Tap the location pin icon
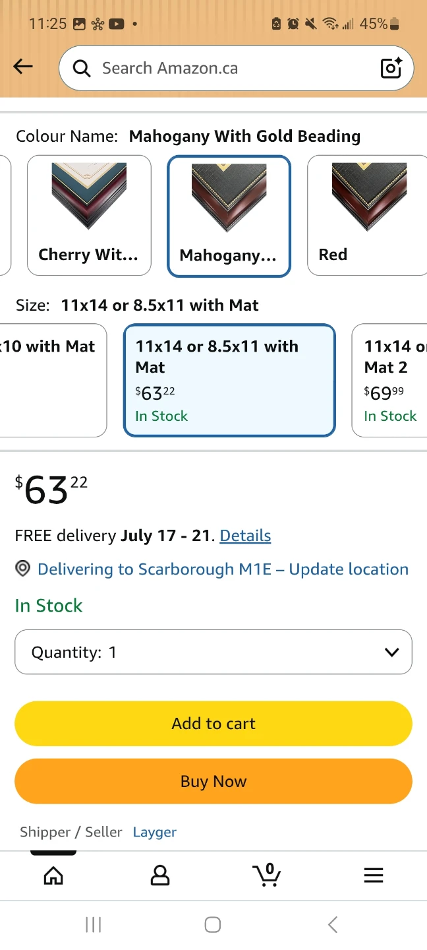 click(x=23, y=569)
